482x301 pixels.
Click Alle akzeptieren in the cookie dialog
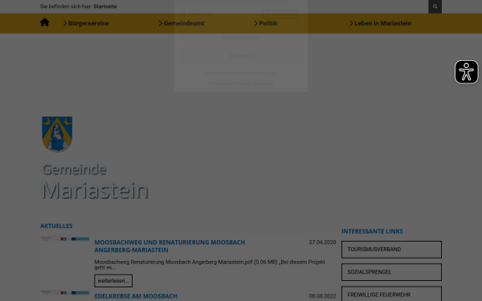coord(241,38)
